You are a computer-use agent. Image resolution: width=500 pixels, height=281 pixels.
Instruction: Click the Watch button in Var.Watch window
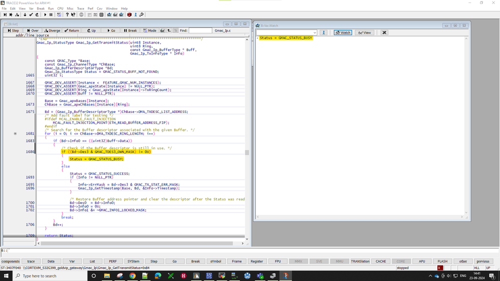point(343,32)
